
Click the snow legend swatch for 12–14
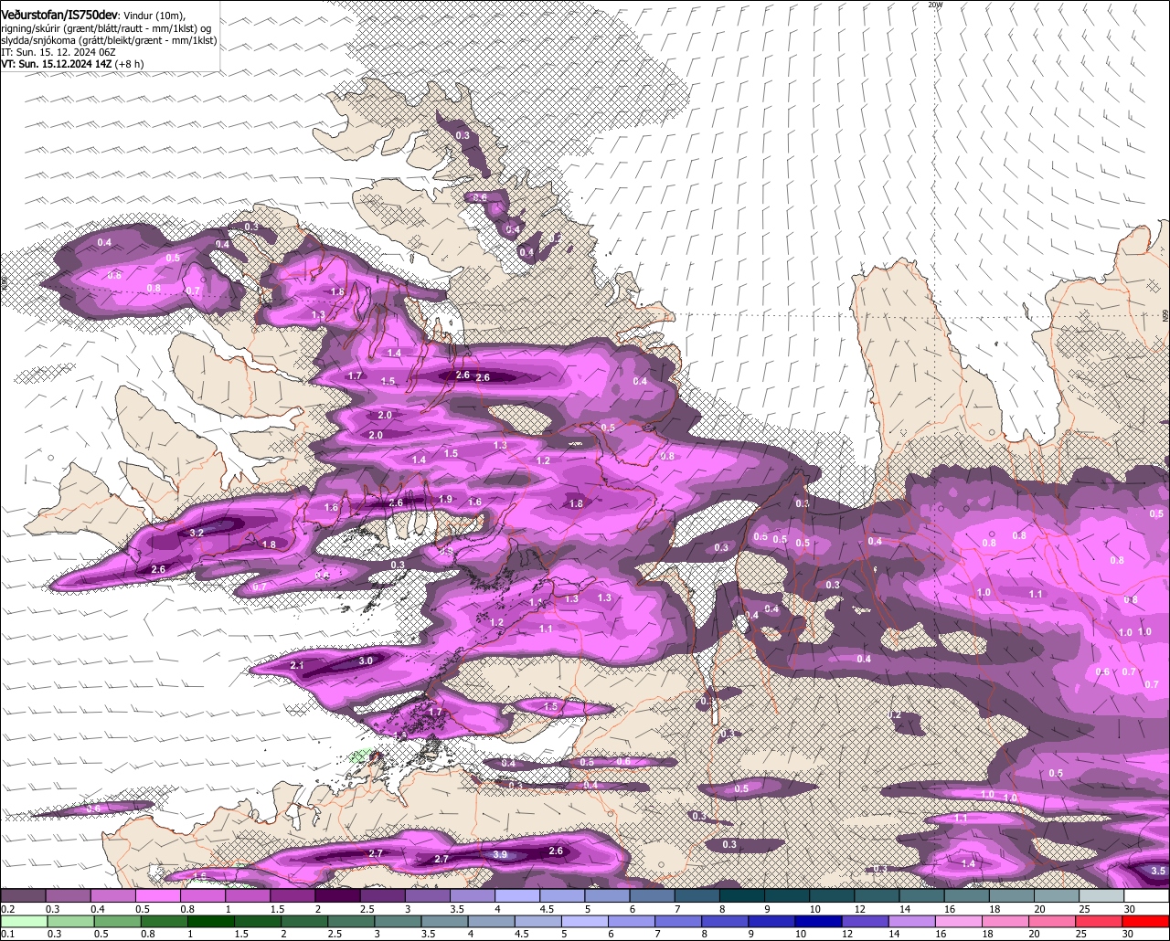pyautogui.click(x=878, y=895)
